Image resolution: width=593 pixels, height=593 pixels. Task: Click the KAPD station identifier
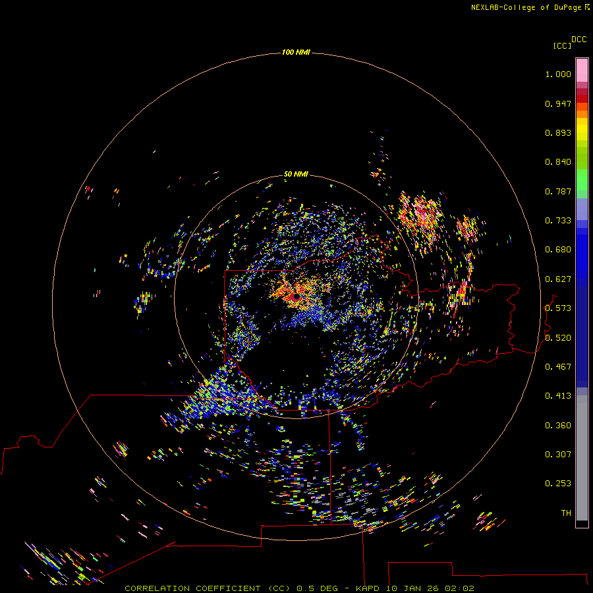[x=367, y=588]
